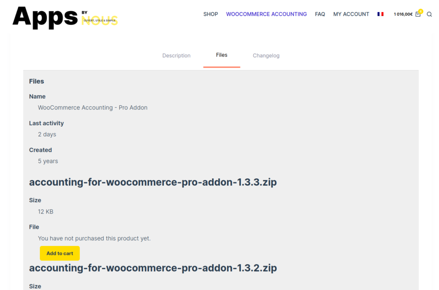Click the yellow cart item count badge
The width and height of the screenshot is (439, 290).
tap(421, 11)
